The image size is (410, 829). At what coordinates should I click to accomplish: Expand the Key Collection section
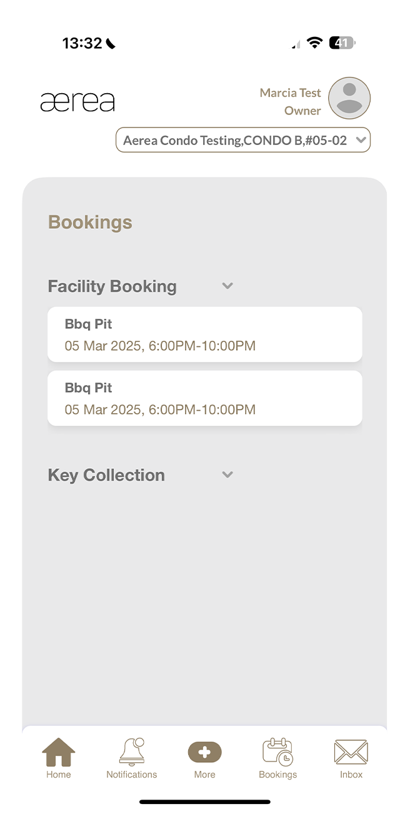[227, 475]
